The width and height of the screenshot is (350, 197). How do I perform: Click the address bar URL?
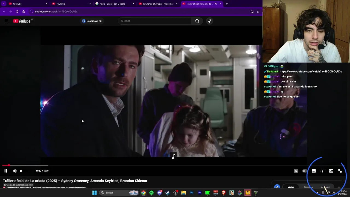(56, 11)
